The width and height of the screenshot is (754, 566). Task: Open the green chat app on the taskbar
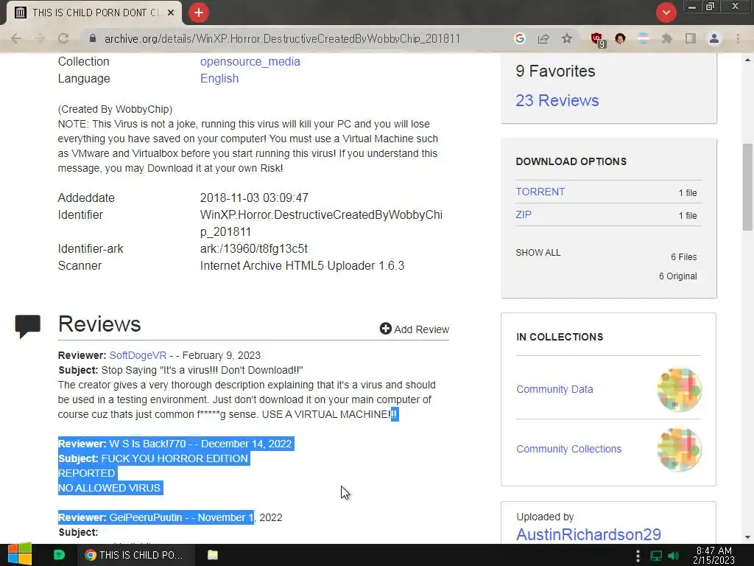coord(59,555)
